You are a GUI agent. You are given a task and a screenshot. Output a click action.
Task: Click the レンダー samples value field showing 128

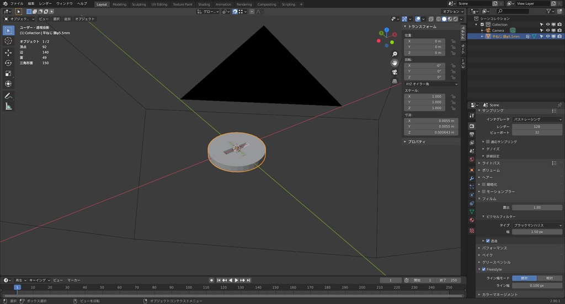(x=537, y=126)
